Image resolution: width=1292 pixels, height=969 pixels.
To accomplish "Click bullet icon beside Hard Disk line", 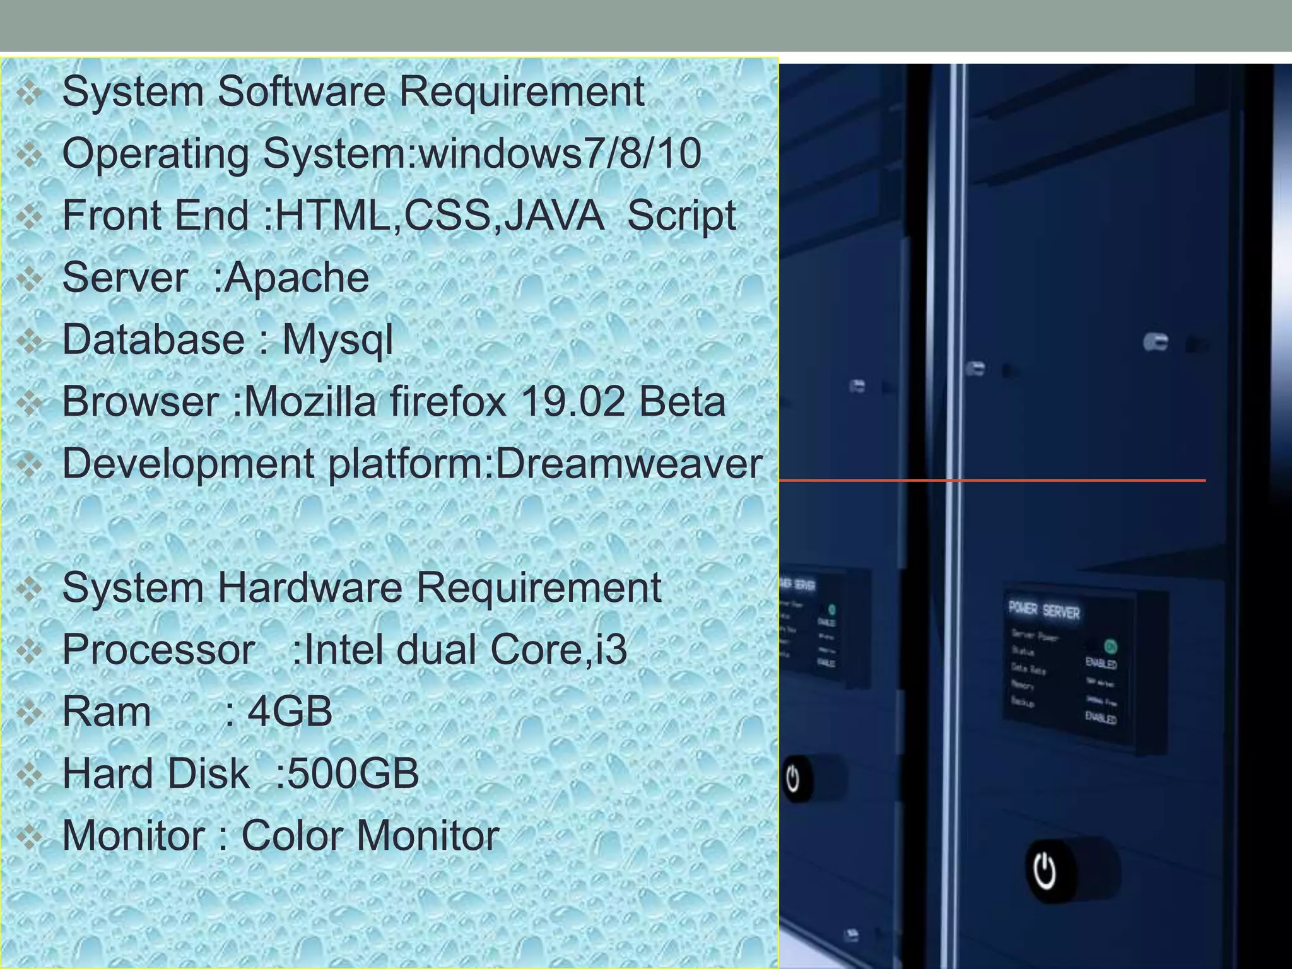I will [x=29, y=775].
